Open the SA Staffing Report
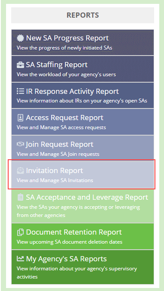 [x=83, y=69]
